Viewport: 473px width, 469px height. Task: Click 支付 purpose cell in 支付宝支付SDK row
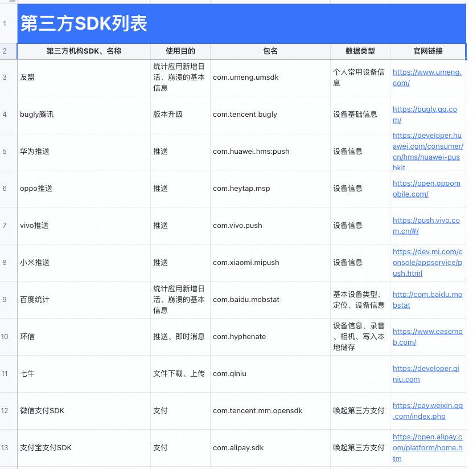180,447
